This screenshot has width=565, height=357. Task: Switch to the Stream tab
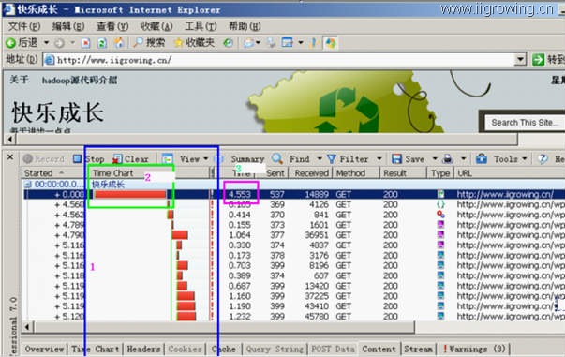click(418, 350)
